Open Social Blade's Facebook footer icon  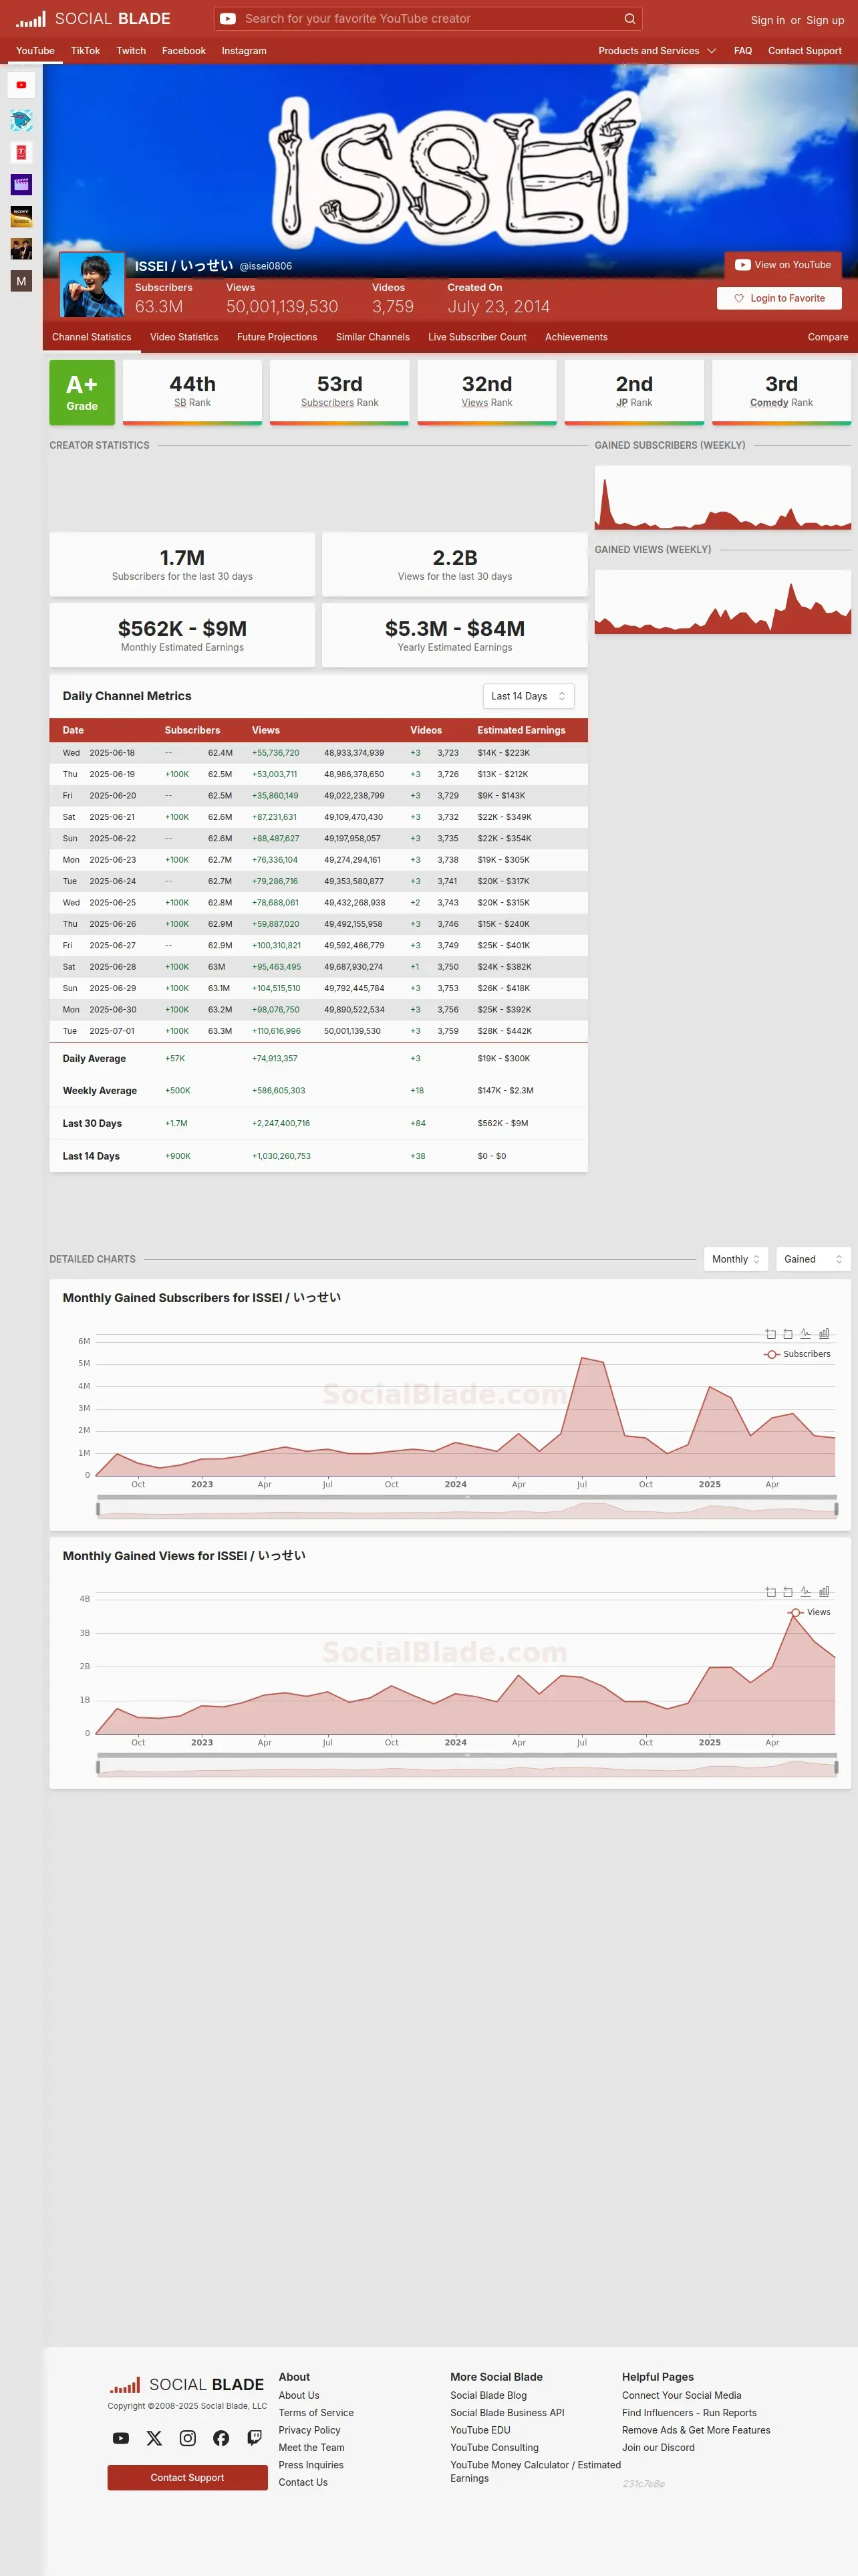click(x=221, y=2438)
